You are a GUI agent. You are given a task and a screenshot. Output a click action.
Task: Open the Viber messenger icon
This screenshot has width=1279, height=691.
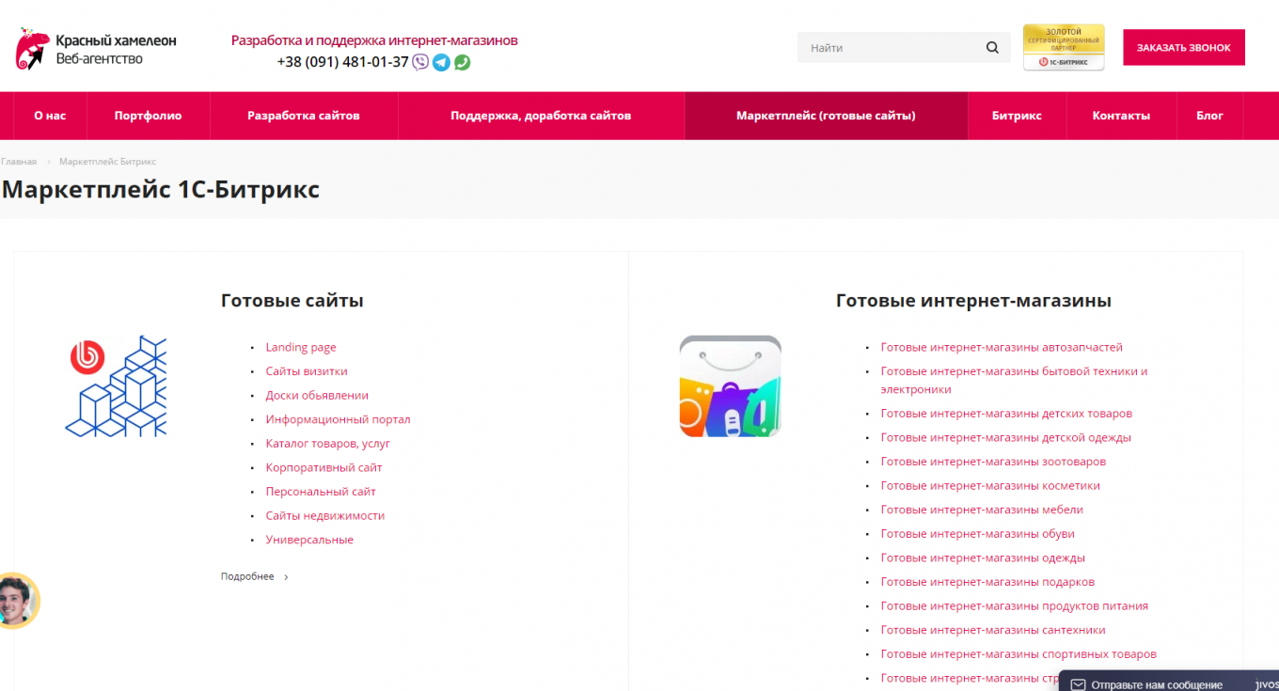(420, 62)
